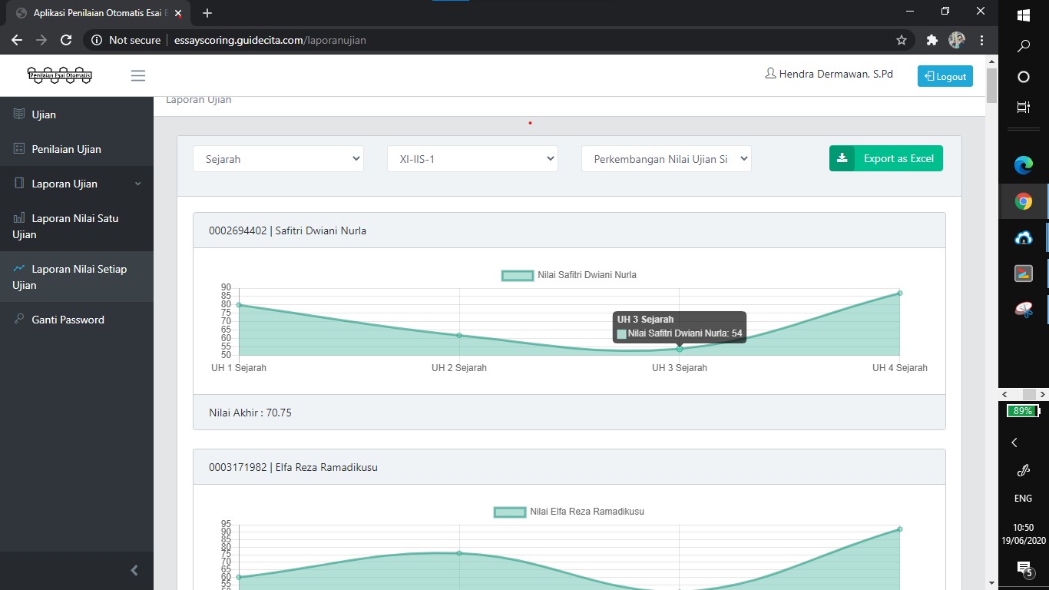The height and width of the screenshot is (590, 1049).
Task: Click the Laporan Ujian document icon
Action: pos(19,184)
